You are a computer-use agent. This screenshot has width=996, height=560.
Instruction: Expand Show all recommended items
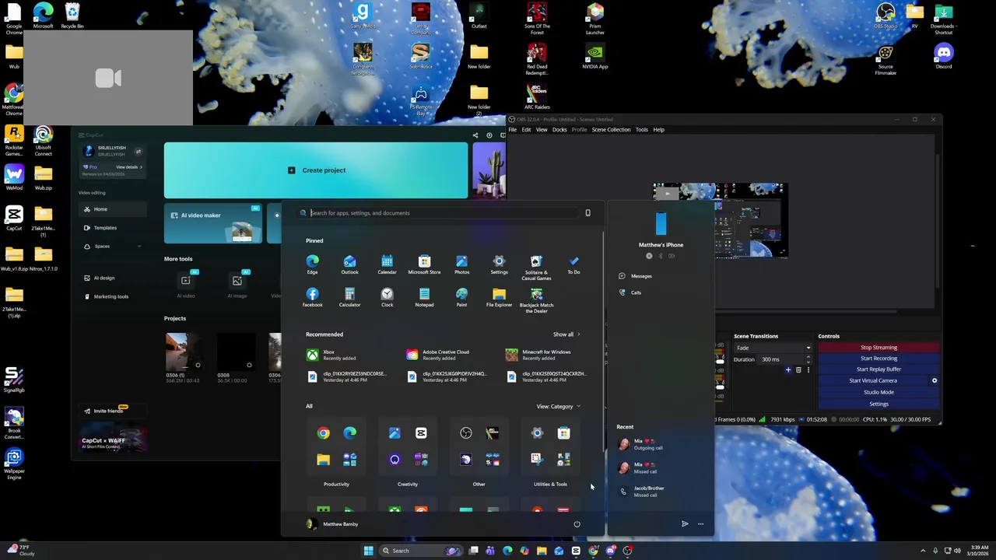[x=566, y=334]
